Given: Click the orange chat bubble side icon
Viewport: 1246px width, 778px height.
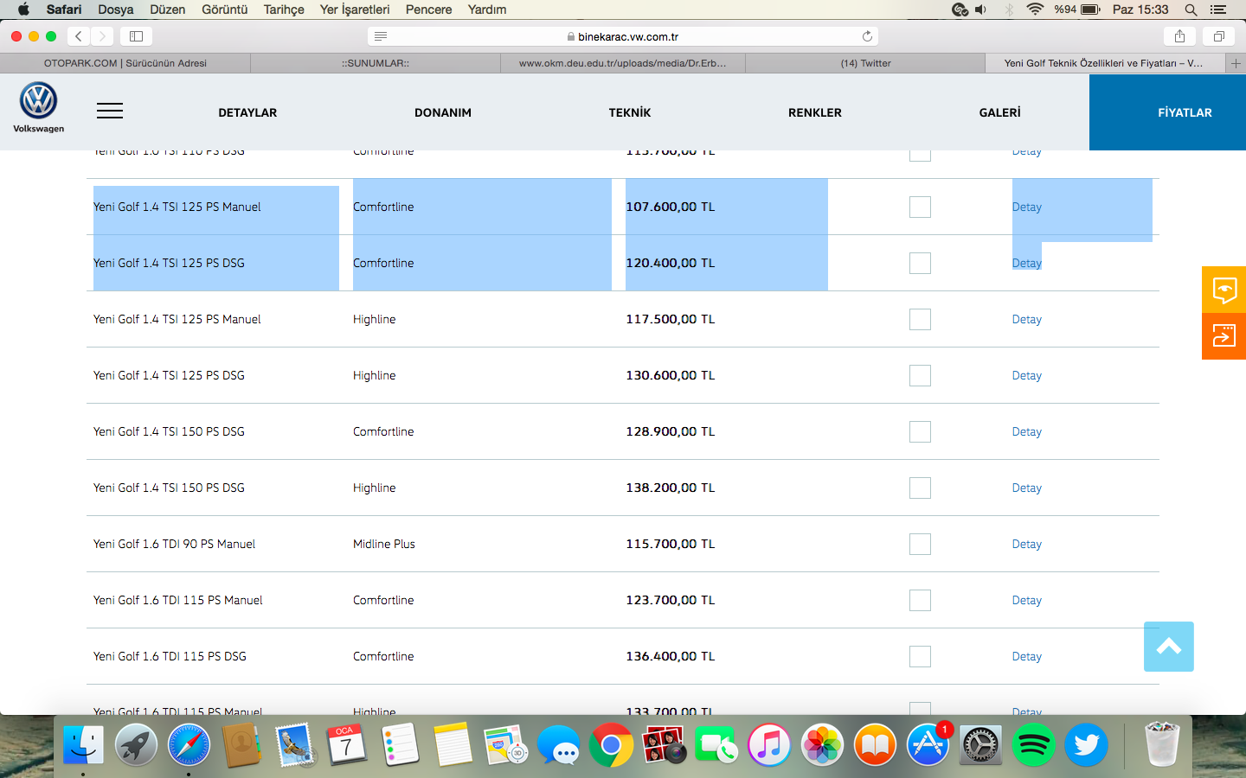Looking at the screenshot, I should coord(1224,290).
